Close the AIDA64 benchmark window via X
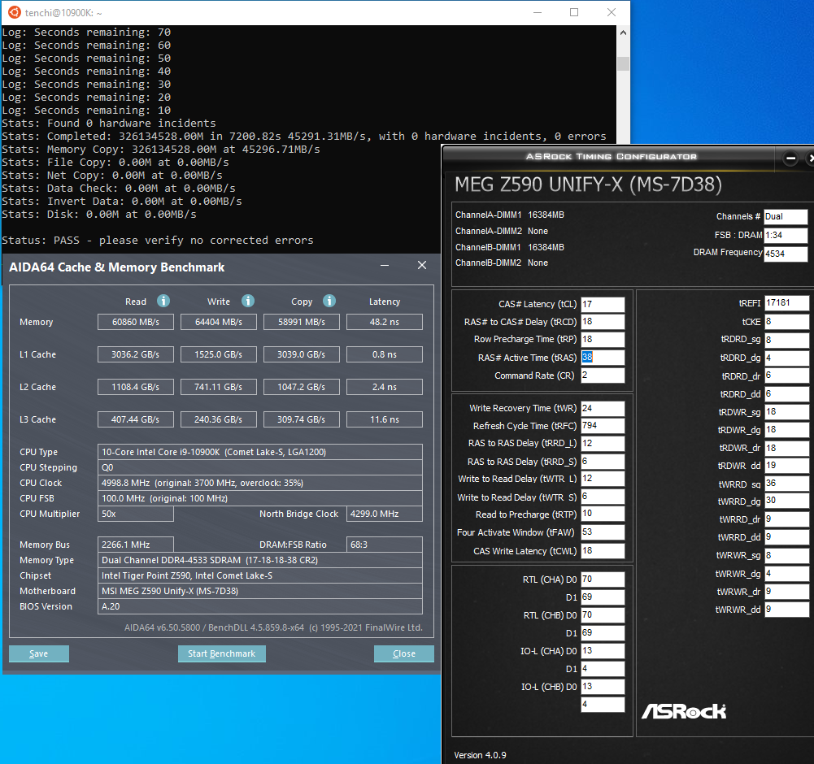This screenshot has height=764, width=814. tap(422, 265)
